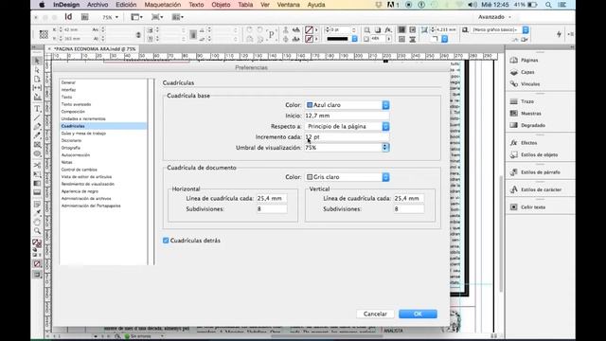Select the Direct Selection tool

(37, 70)
